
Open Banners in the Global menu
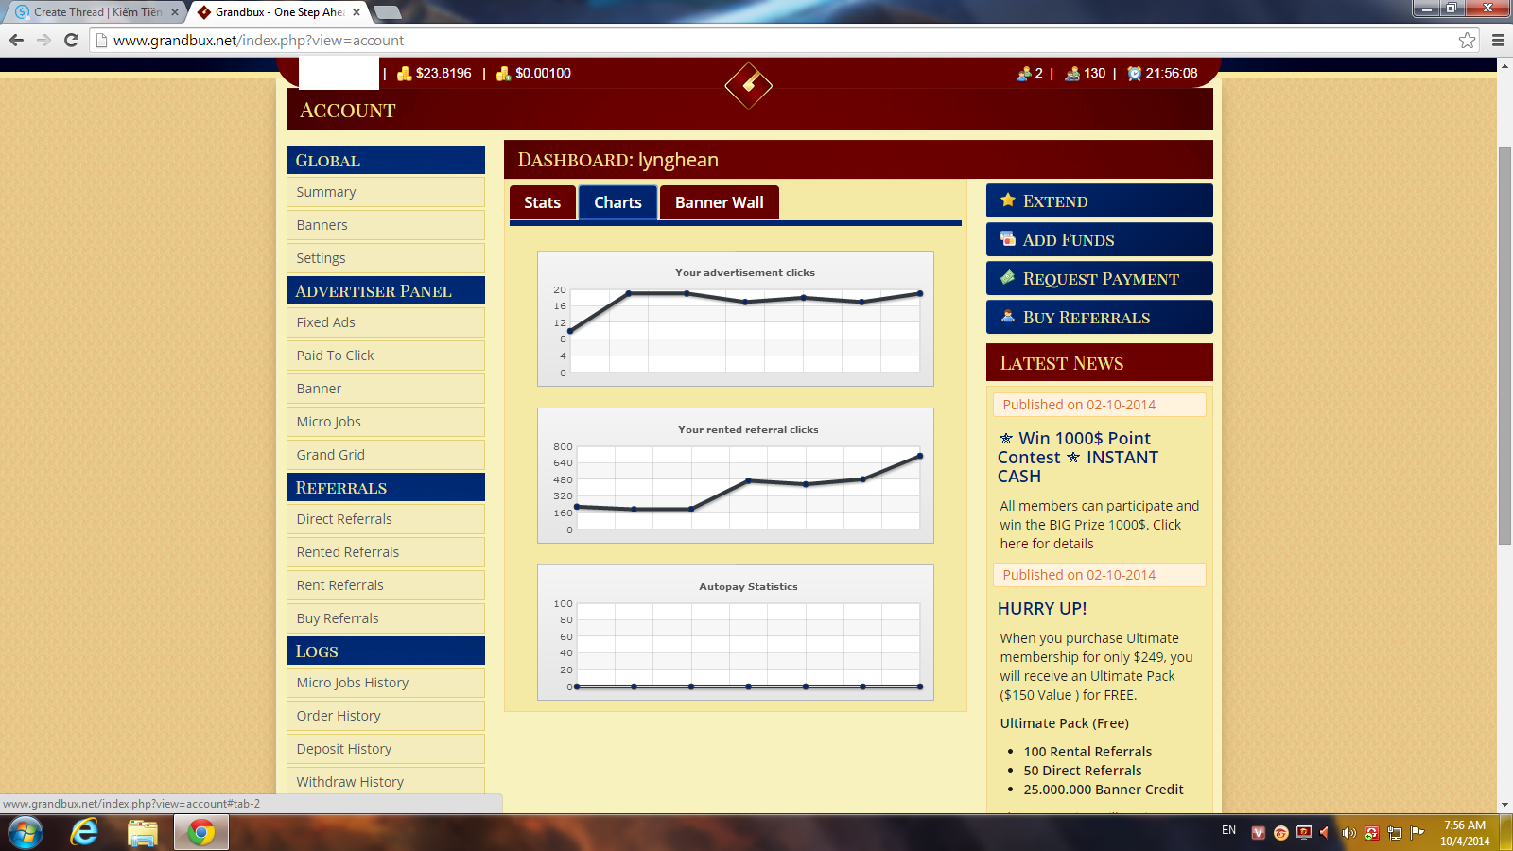pos(386,225)
